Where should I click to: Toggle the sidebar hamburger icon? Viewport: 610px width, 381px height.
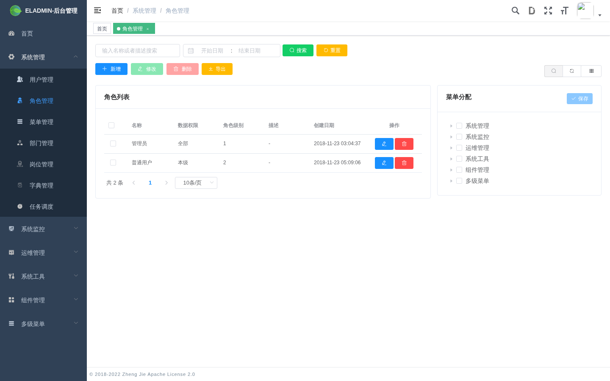point(97,11)
